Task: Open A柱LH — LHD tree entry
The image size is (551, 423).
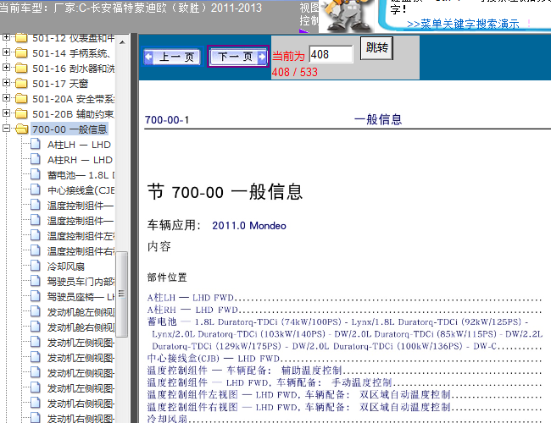Action: point(80,145)
